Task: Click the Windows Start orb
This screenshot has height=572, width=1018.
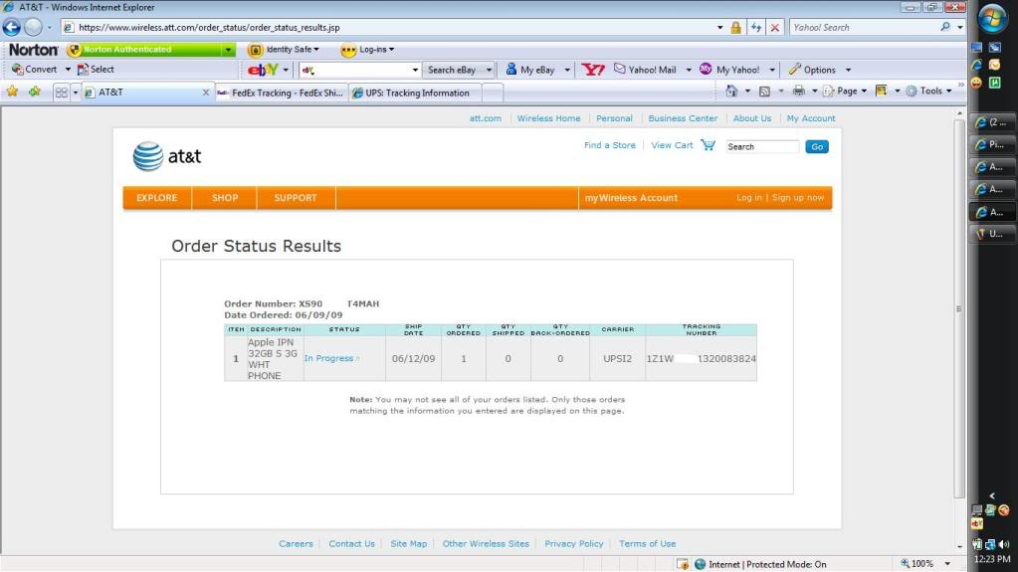Action: coord(992,19)
